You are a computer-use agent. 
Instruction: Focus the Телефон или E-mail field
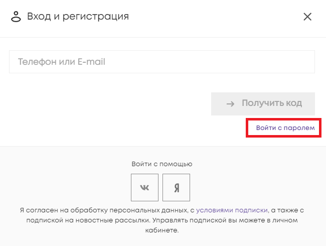point(161,62)
